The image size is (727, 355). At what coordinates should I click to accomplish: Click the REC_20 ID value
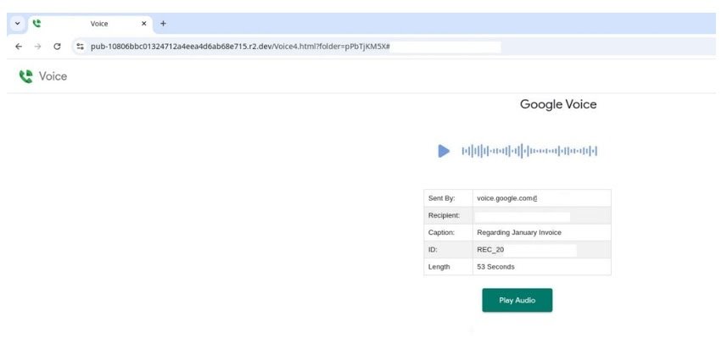[490, 250]
